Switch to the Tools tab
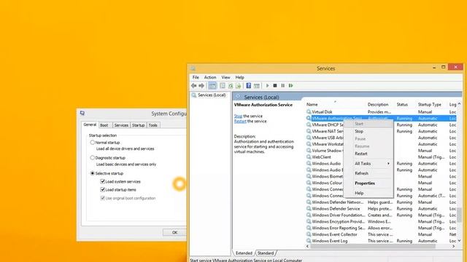Image resolution: width=467 pixels, height=262 pixels. click(153, 125)
